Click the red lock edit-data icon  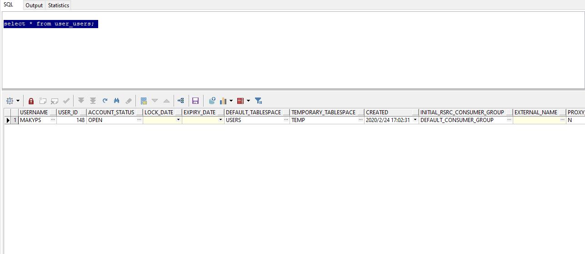pyautogui.click(x=31, y=101)
